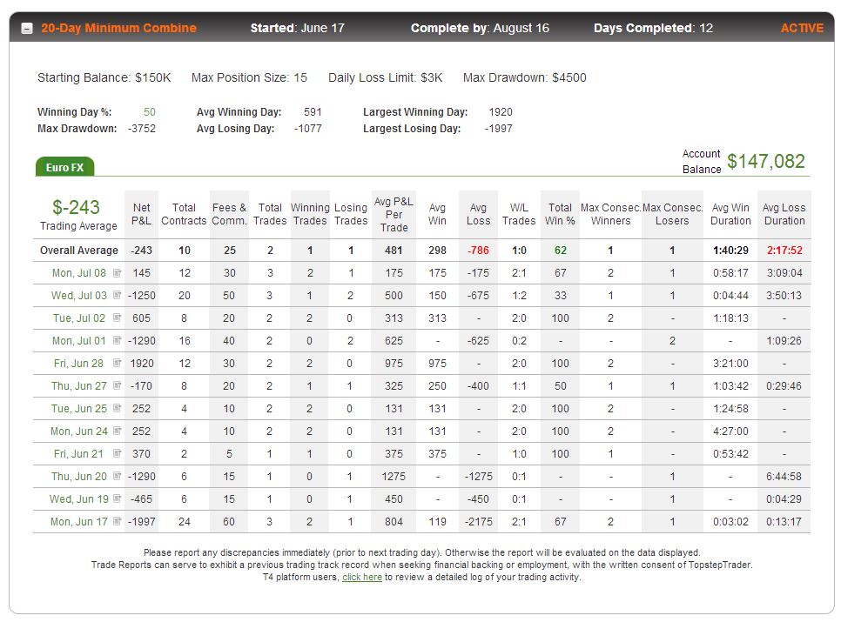Screen dimensions: 841x622
Task: Click the Days Completed: 12 header text
Action: 653,28
